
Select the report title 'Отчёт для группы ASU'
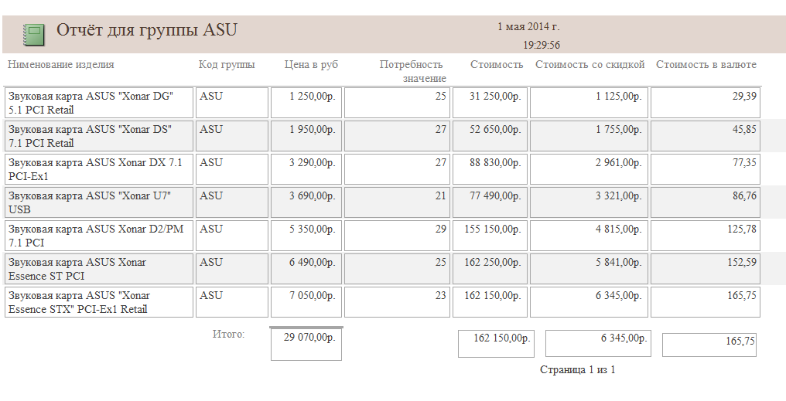146,29
